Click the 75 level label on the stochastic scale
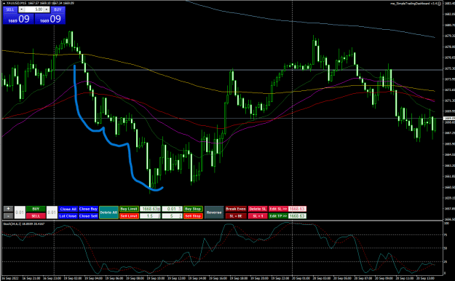The height and width of the screenshot is (281, 455). click(446, 235)
